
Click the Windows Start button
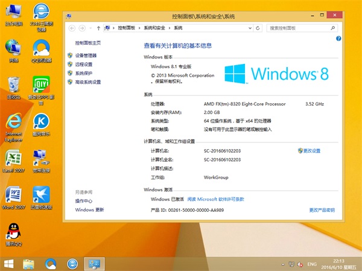tap(8, 263)
